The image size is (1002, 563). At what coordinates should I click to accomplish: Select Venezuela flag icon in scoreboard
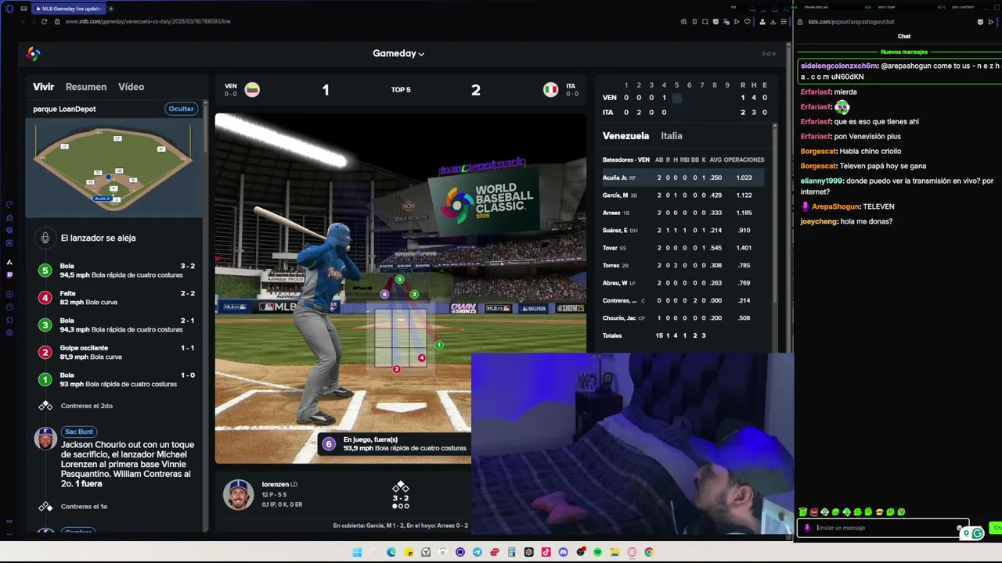tap(252, 89)
